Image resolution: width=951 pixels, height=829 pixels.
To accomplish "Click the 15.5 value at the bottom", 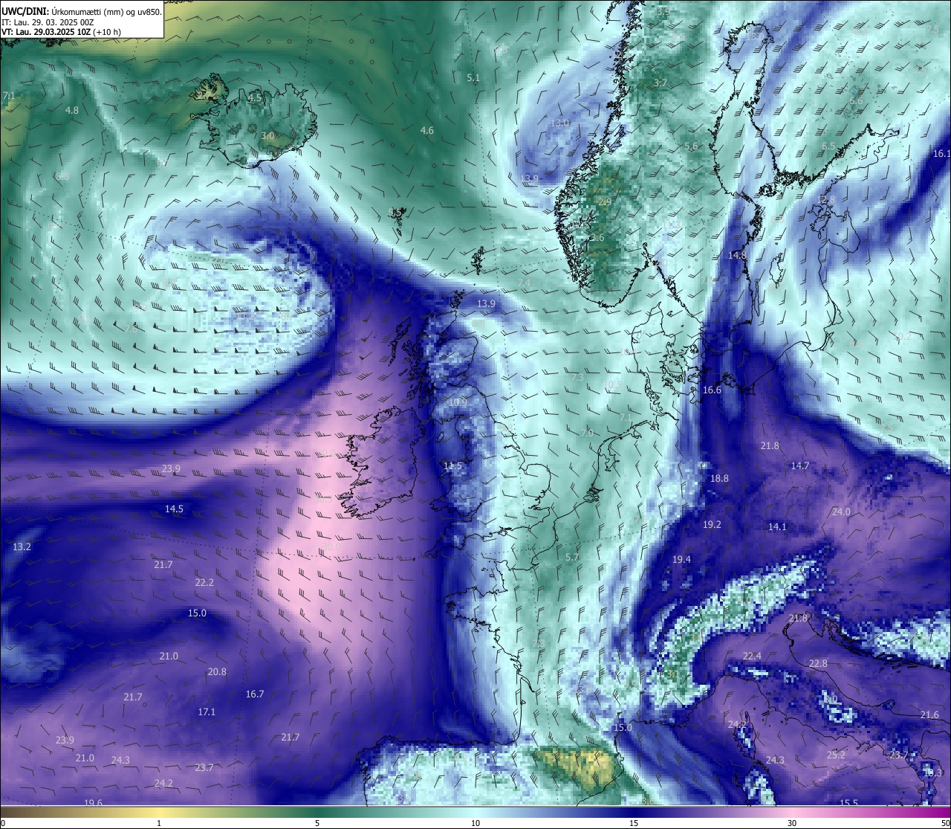I will (x=848, y=803).
